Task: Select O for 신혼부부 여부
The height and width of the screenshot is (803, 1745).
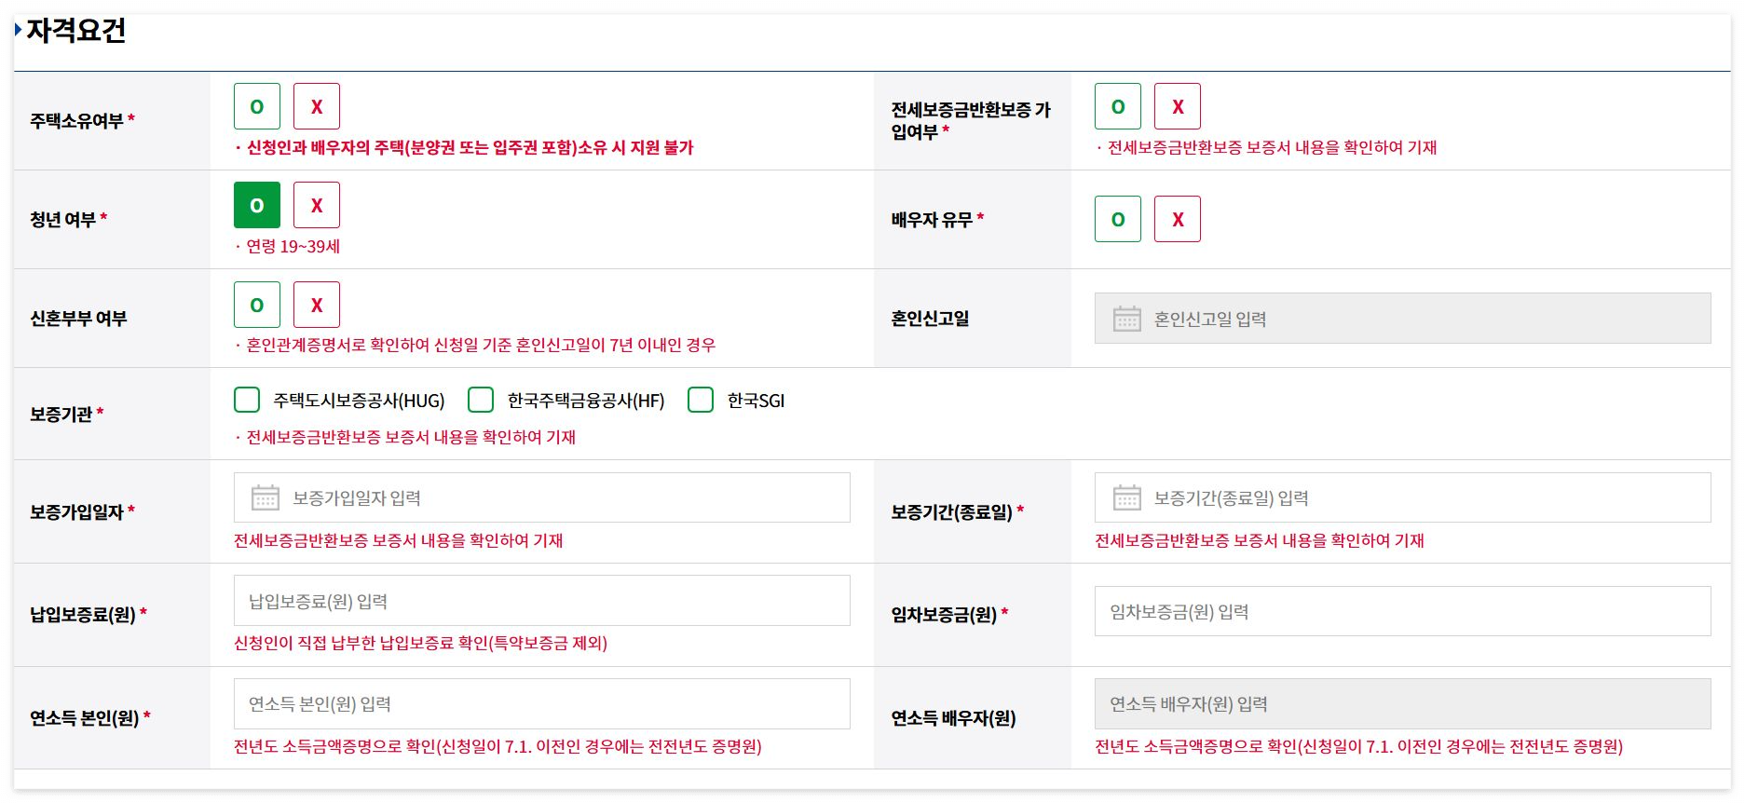Action: point(256,305)
